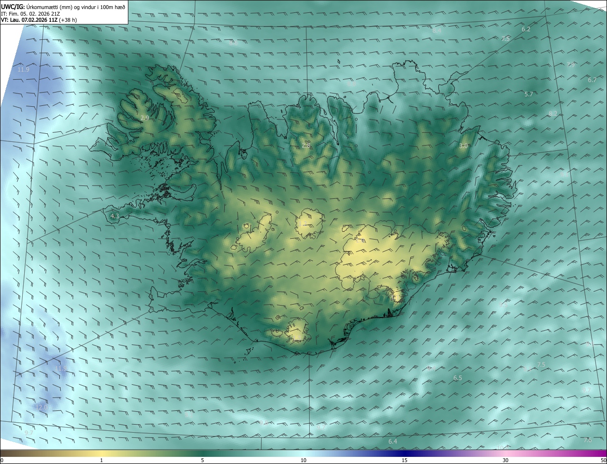This screenshot has width=607, height=464.
Task: Click the 0 tick on the color scale
Action: (2, 460)
